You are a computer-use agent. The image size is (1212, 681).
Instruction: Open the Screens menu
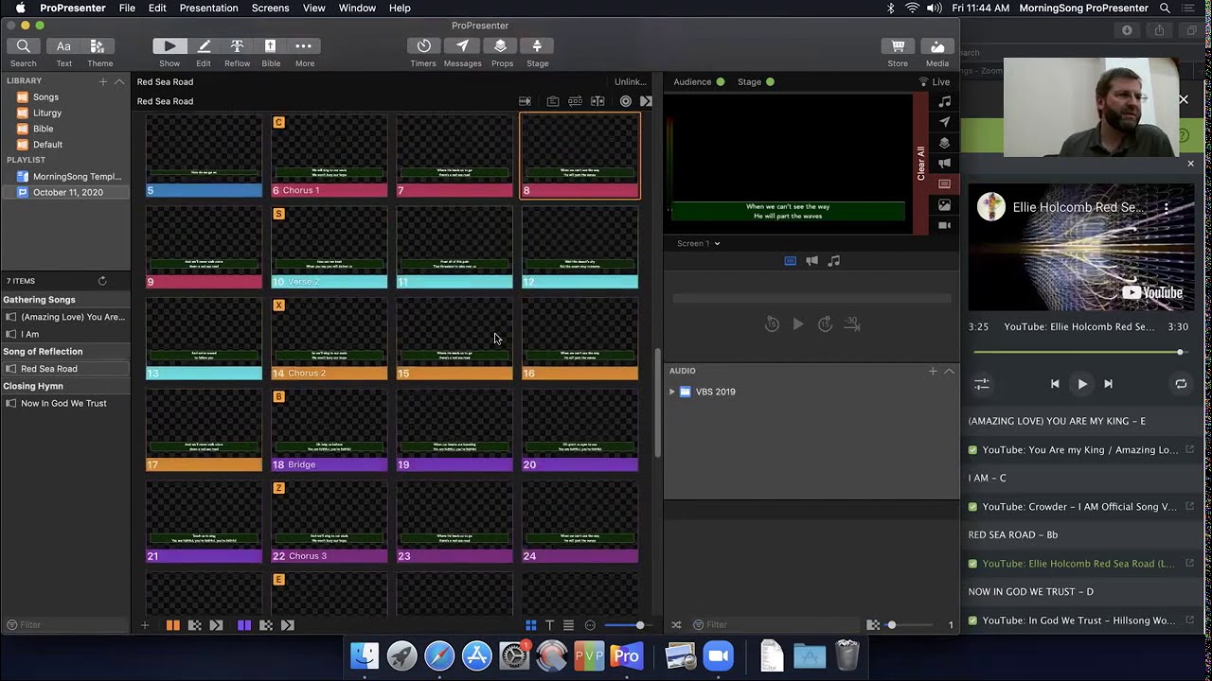click(270, 8)
